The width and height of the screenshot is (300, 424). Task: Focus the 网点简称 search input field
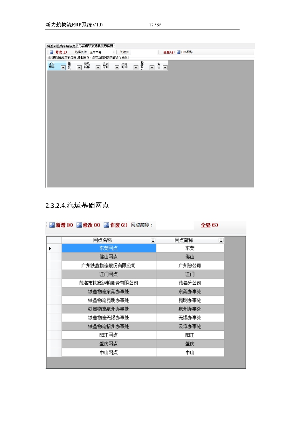pyautogui.click(x=175, y=225)
